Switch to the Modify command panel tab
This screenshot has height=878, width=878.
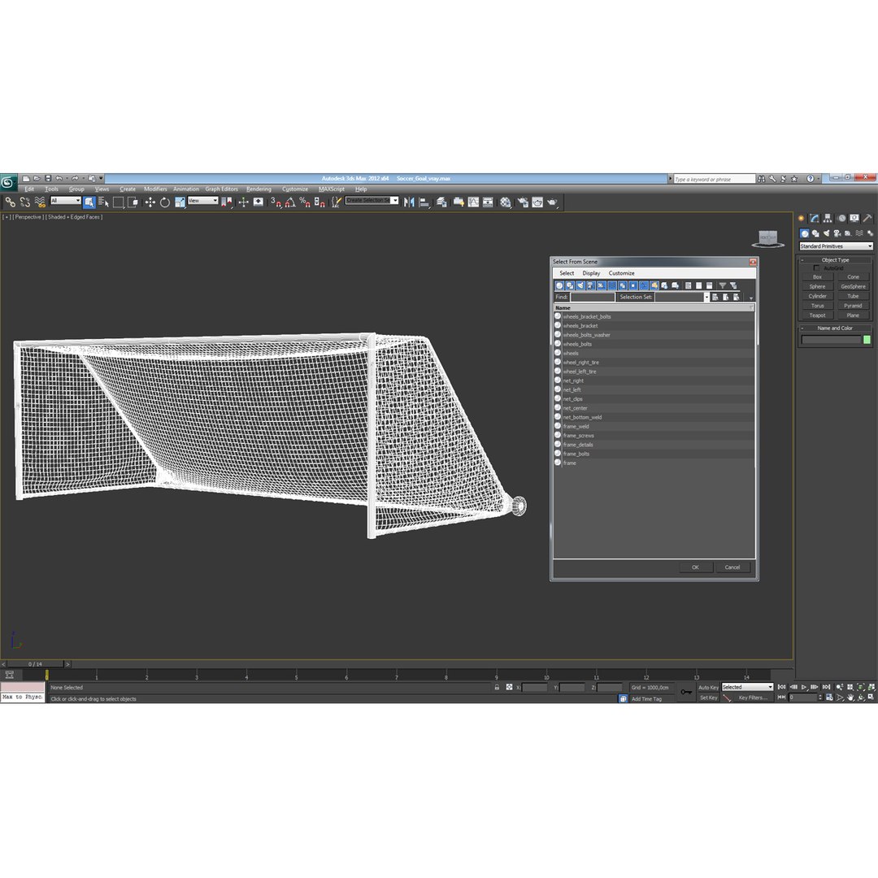(815, 219)
